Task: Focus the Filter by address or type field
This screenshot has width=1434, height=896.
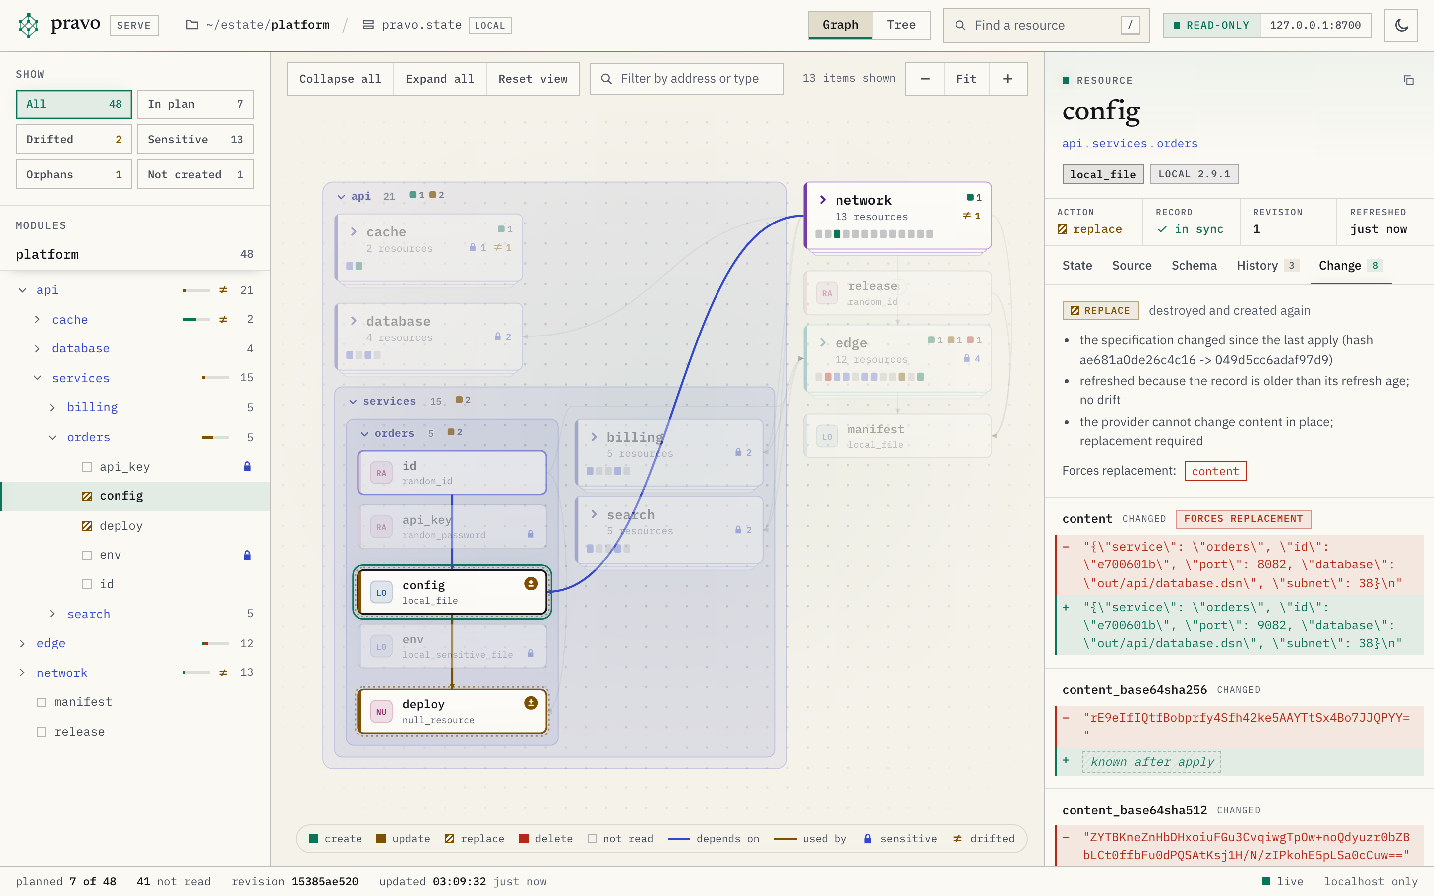Action: (686, 79)
